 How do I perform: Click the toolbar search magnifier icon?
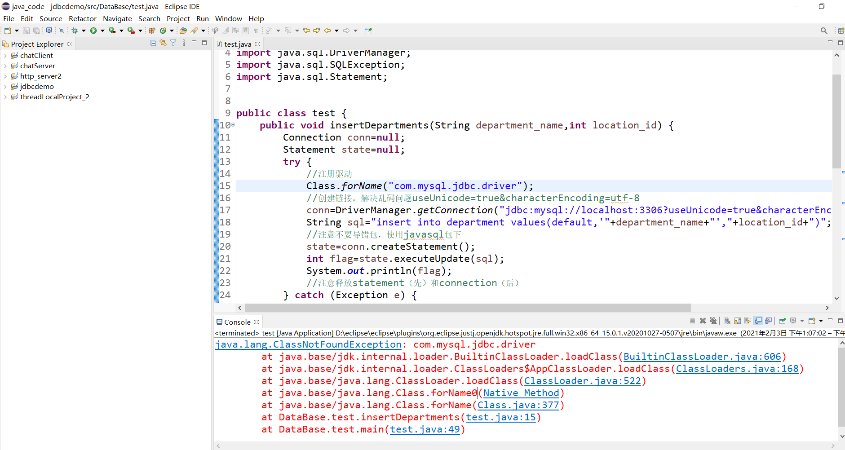click(824, 31)
